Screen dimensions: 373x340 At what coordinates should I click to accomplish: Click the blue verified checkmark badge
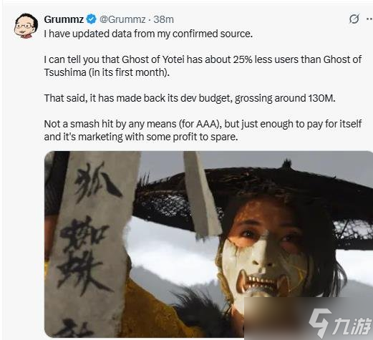click(91, 19)
